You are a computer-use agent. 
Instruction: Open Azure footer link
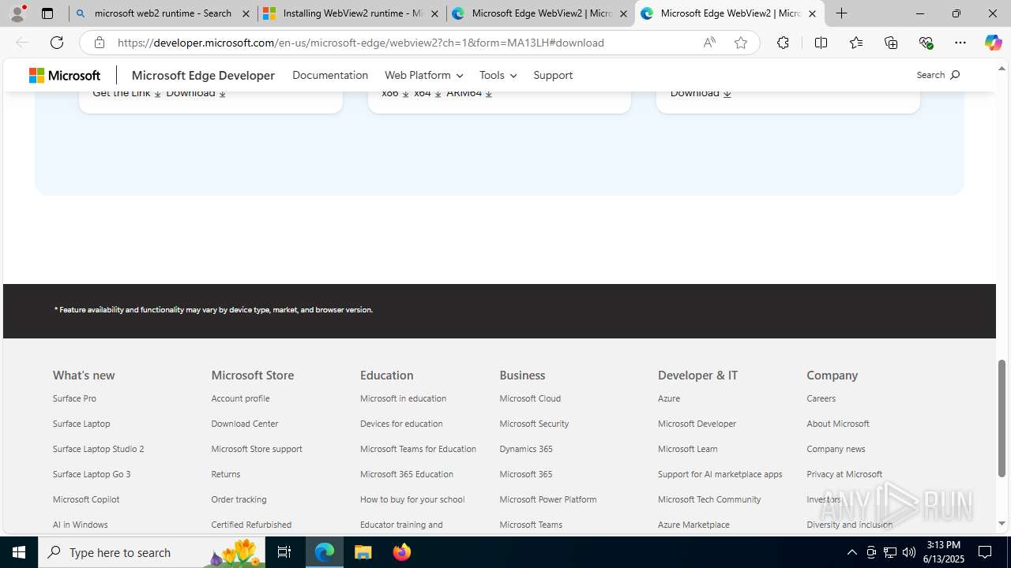coord(669,398)
